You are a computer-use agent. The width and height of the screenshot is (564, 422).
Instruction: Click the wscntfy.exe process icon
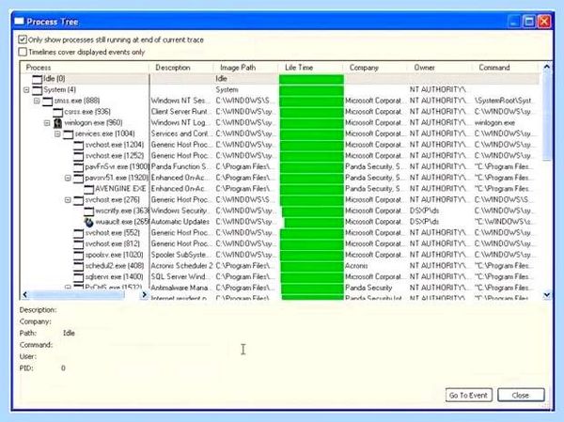(x=89, y=211)
